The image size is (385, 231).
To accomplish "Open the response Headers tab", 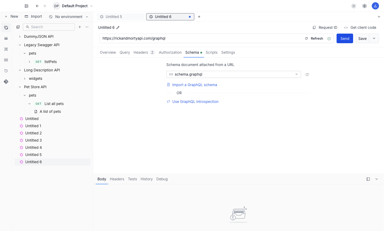I will (x=117, y=179).
